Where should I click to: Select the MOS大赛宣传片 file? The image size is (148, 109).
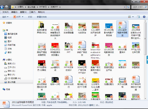122,48
